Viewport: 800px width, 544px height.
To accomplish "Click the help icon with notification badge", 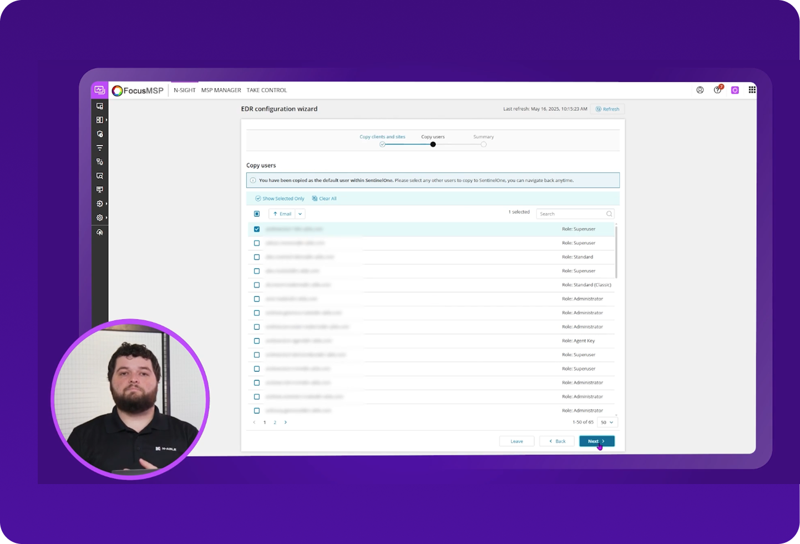I will click(x=717, y=90).
